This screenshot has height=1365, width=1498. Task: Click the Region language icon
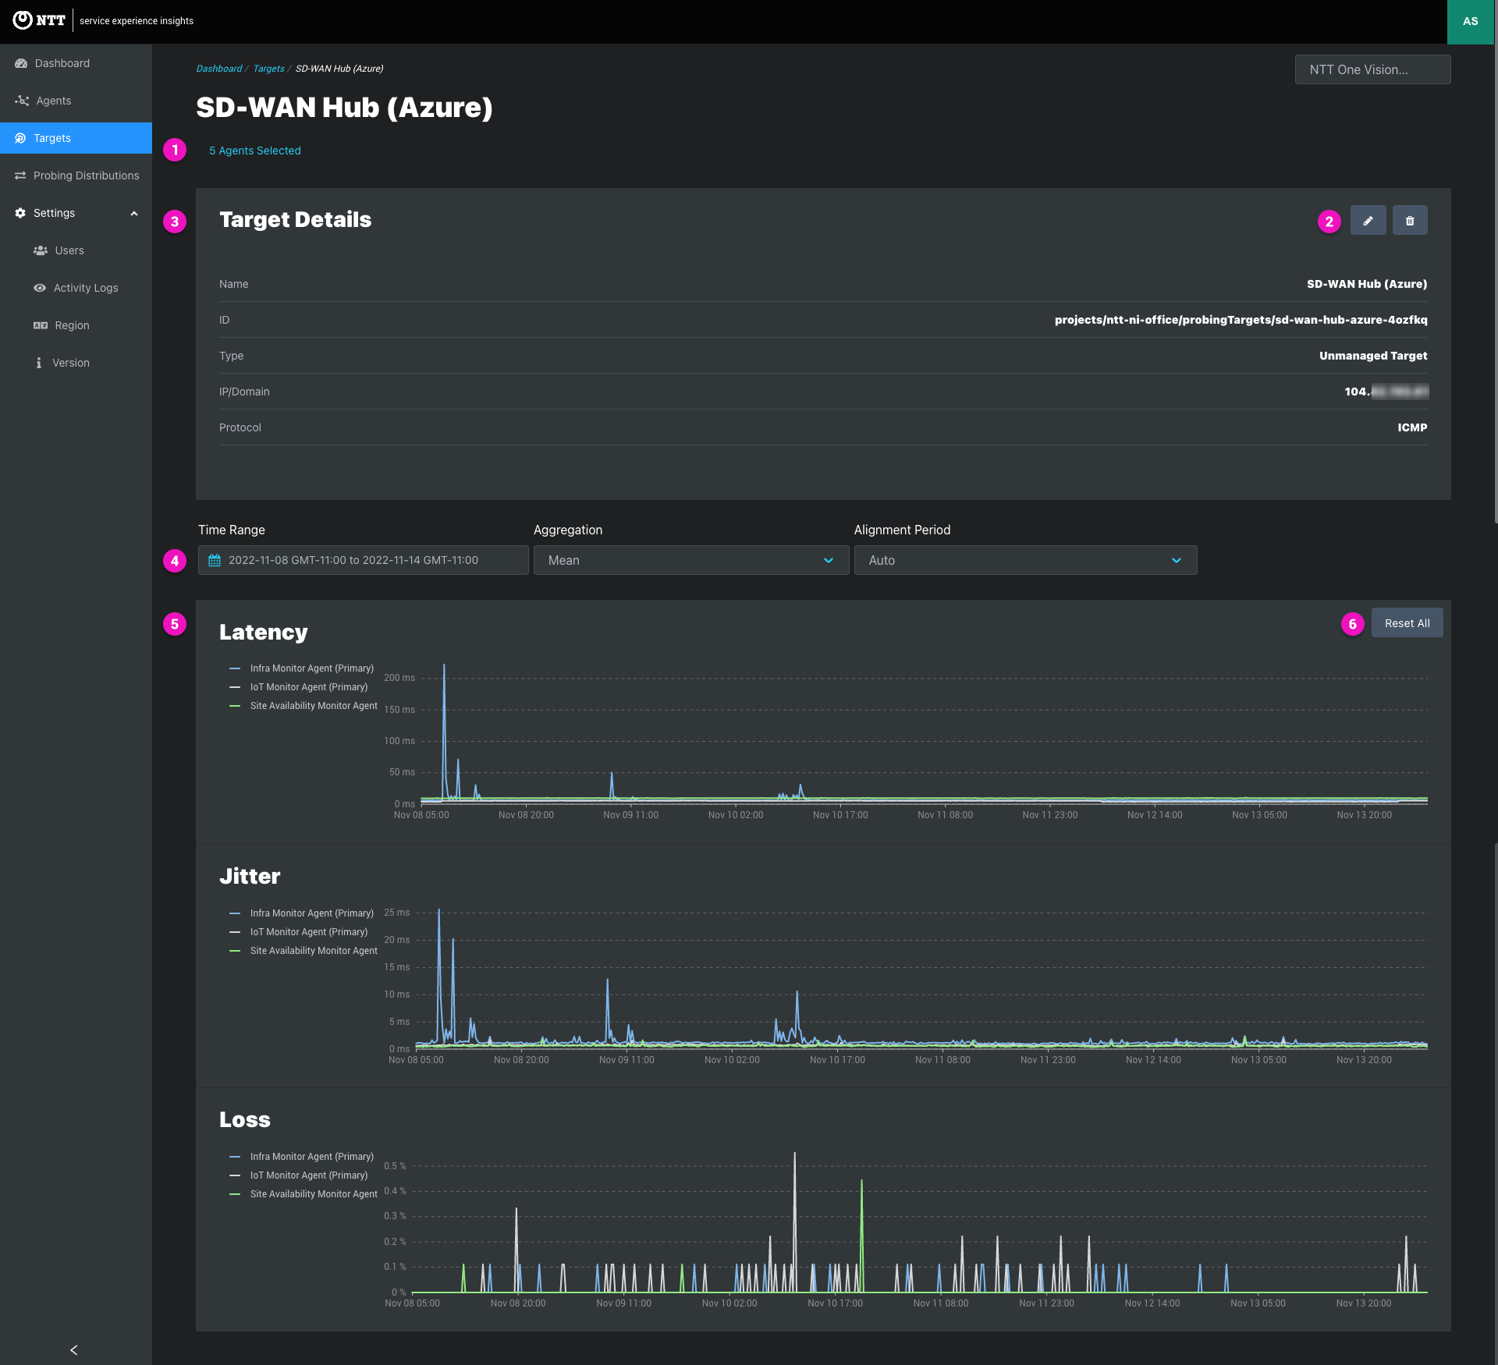tap(41, 325)
